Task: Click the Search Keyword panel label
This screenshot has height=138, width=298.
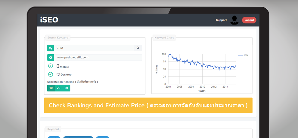Action: [x=58, y=38]
